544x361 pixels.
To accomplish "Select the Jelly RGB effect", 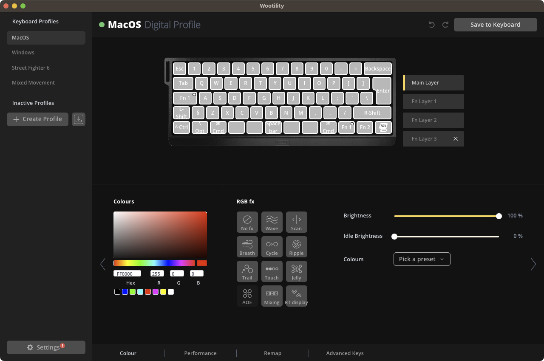I will click(296, 271).
